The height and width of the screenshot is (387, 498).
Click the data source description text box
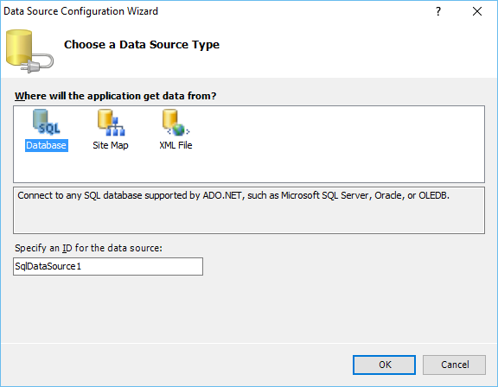[x=249, y=210]
